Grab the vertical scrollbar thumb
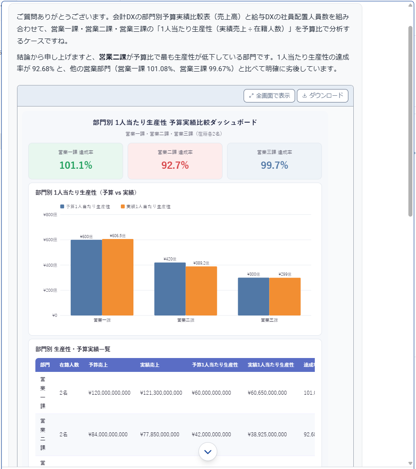The image size is (416, 469). pyautogui.click(x=410, y=121)
